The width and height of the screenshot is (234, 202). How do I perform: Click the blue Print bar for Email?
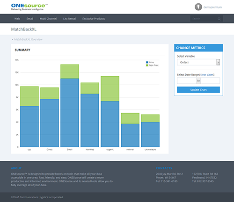(70, 113)
